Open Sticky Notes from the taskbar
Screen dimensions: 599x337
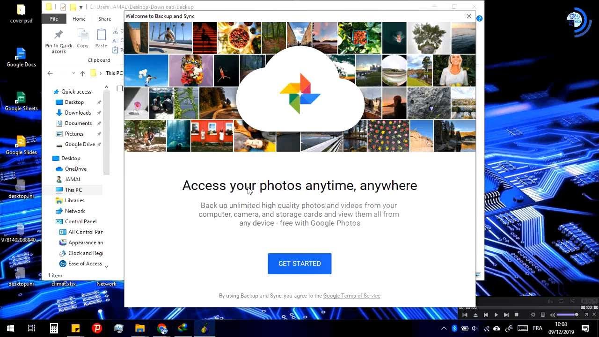pyautogui.click(x=75, y=328)
